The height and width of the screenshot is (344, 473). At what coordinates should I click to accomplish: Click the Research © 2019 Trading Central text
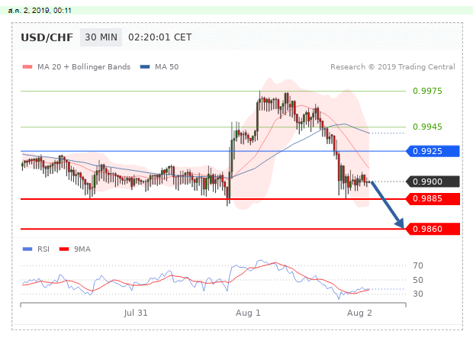pos(393,67)
